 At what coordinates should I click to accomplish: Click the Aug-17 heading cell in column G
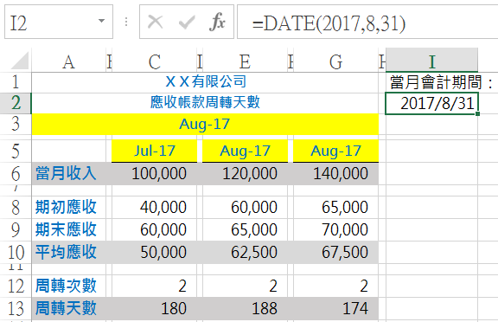tap(335, 151)
